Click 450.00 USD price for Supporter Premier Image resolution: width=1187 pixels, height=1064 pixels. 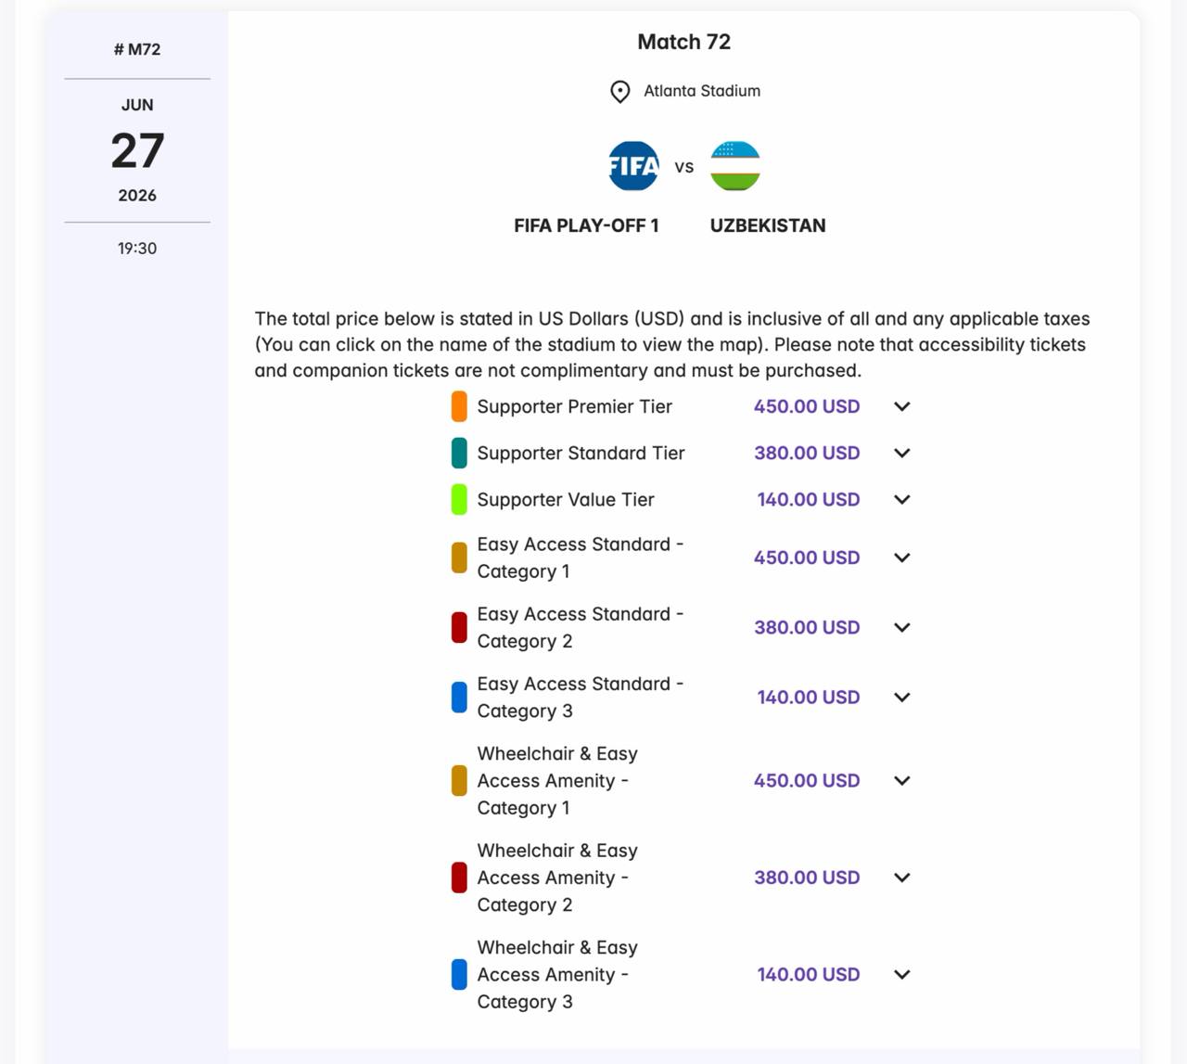(x=806, y=406)
